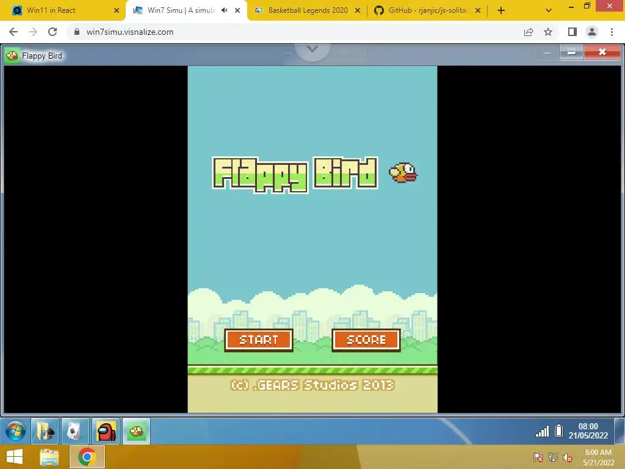Switch to Basketball Legends 2020 tab
Viewport: 625px width, 469px height.
point(308,10)
